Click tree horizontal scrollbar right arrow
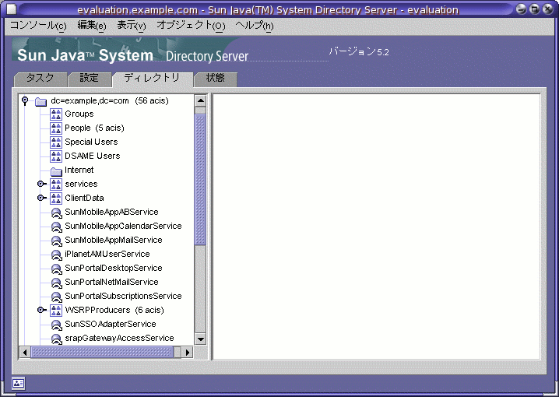 click(187, 353)
